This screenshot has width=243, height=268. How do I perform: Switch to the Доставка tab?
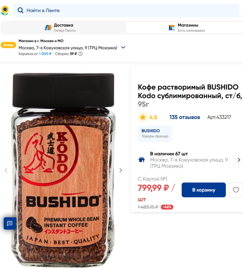pos(63,28)
